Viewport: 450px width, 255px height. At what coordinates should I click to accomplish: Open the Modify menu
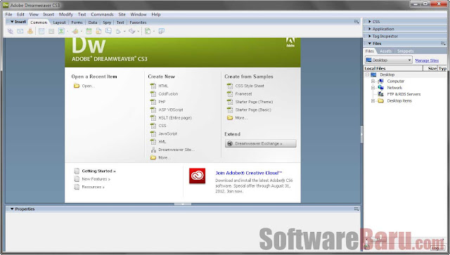[65, 14]
